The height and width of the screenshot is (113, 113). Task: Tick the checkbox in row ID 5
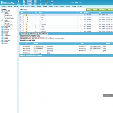pyautogui.click(x=40, y=24)
